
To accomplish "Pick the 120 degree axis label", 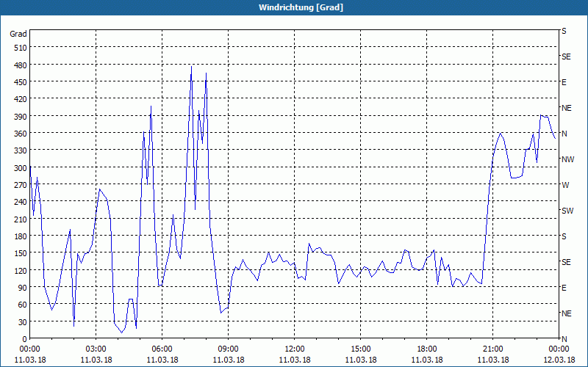I will coord(21,271).
